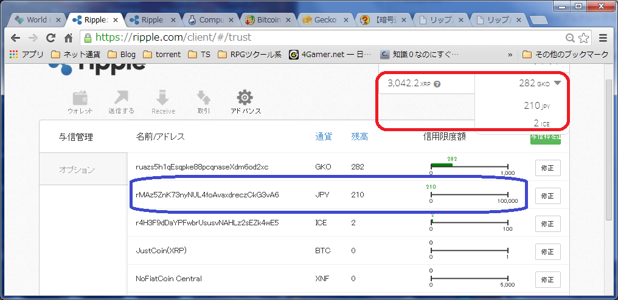Click the JustCoin(XRP) name
Image resolution: width=618 pixels, height=300 pixels.
click(161, 251)
